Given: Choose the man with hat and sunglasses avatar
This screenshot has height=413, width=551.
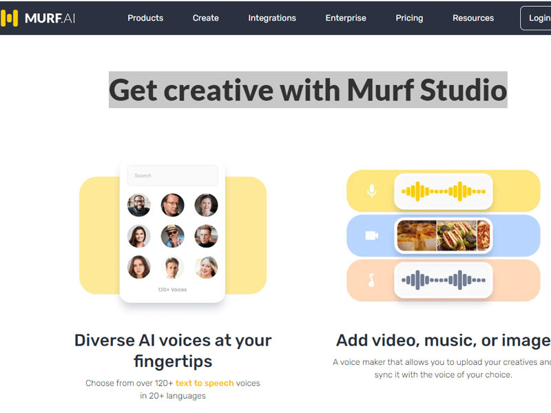Looking at the screenshot, I should (173, 236).
